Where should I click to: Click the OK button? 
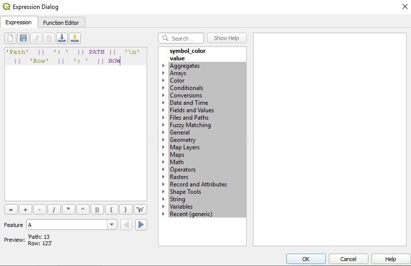tap(306, 259)
